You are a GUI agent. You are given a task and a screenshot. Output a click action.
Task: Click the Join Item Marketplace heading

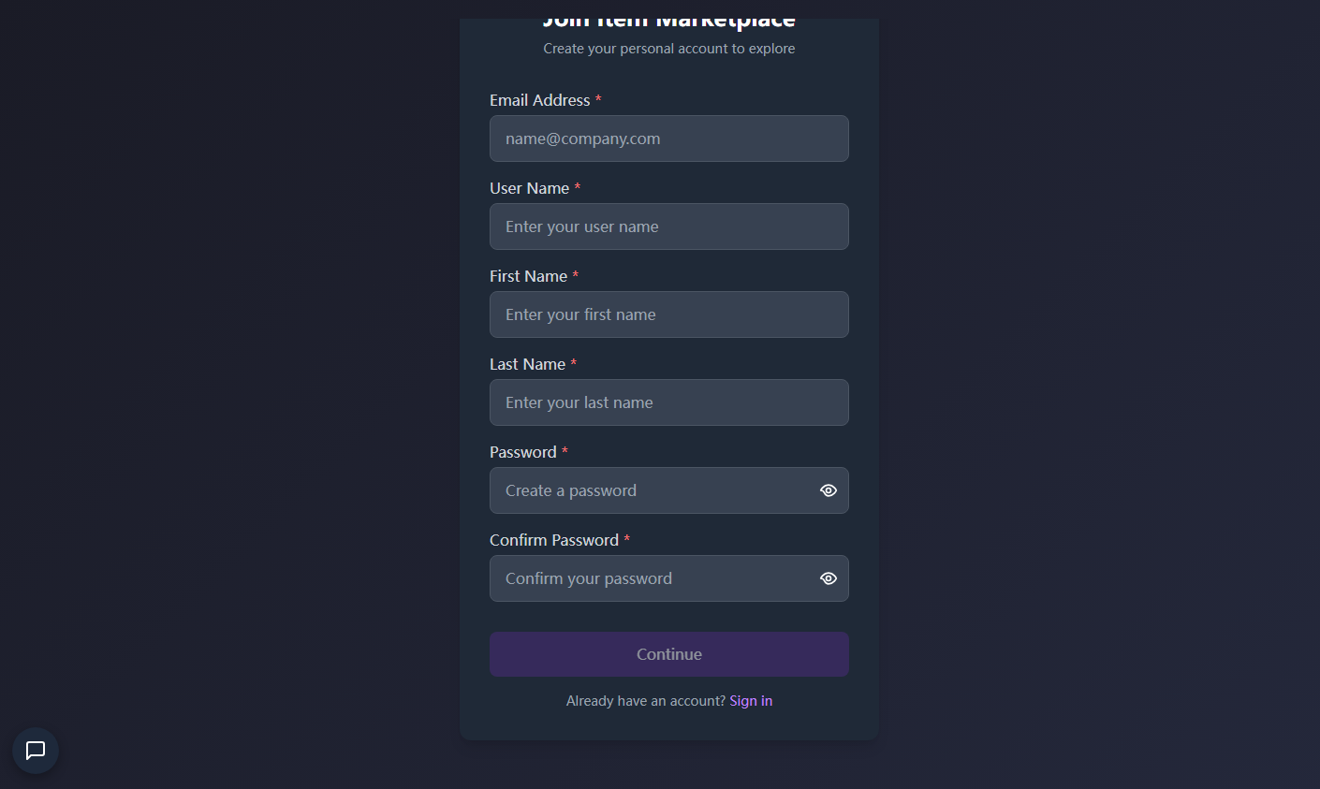pos(668,22)
